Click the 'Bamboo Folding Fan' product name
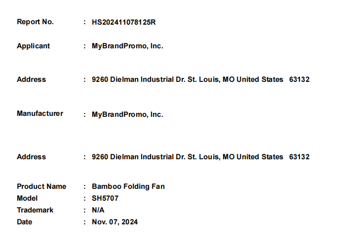The width and height of the screenshot is (340, 248). (x=128, y=186)
